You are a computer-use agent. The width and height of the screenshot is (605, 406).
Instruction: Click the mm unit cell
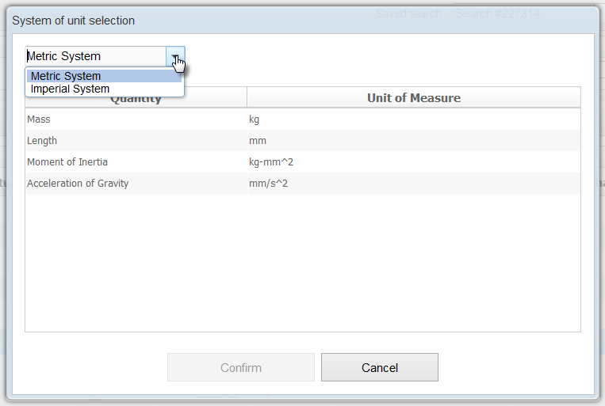pos(258,141)
